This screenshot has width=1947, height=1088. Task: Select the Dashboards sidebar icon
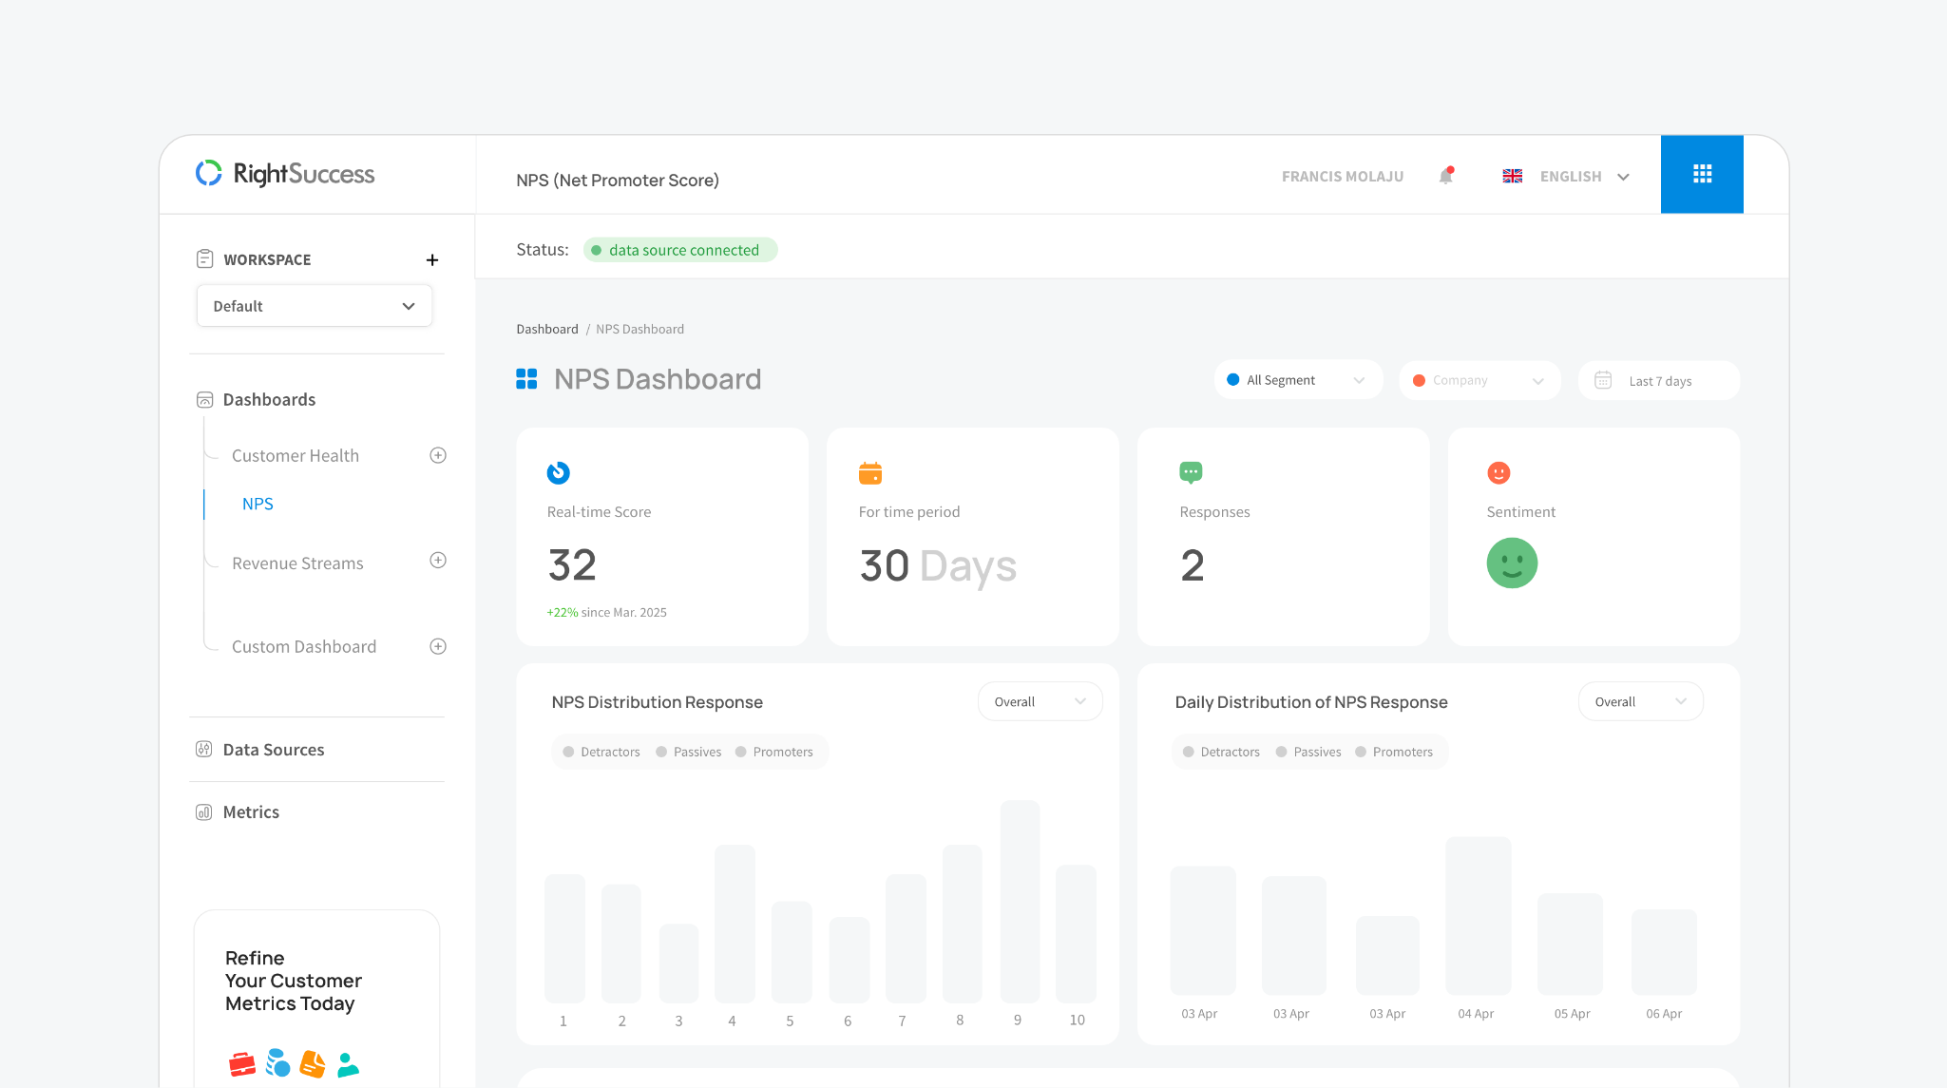point(204,399)
